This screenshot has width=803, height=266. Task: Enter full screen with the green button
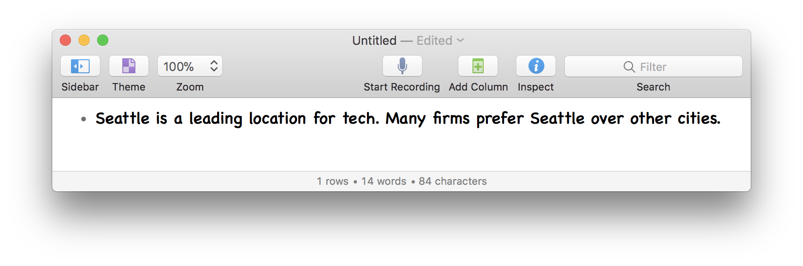click(x=103, y=41)
